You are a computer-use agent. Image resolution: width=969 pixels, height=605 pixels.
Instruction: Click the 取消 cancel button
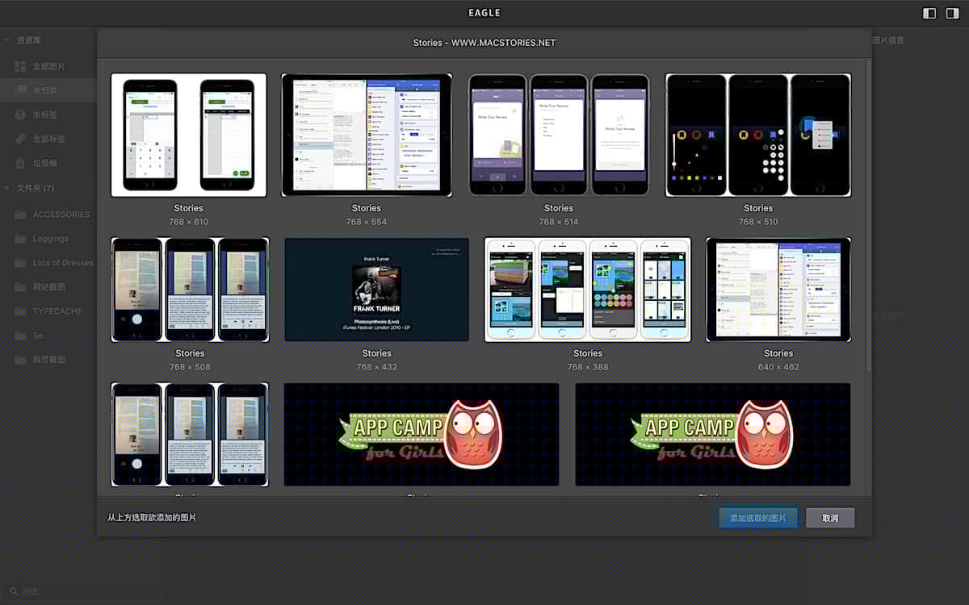click(x=830, y=518)
